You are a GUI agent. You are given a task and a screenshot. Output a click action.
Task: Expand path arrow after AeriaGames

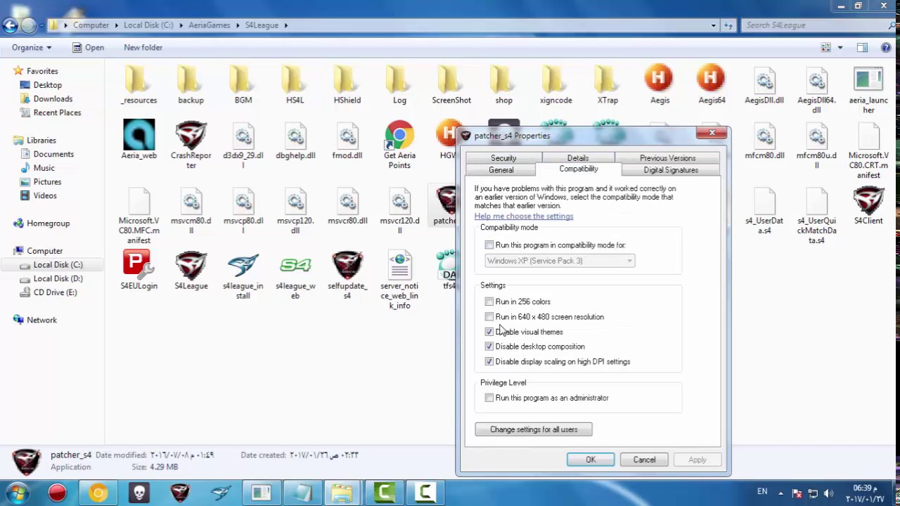237,25
